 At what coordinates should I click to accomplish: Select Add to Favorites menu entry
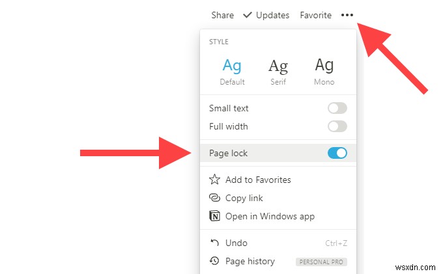pyautogui.click(x=258, y=180)
